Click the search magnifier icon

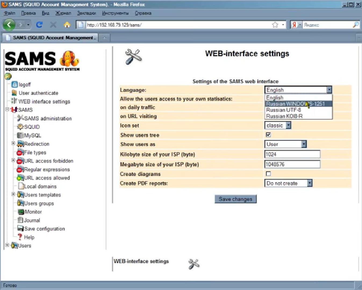pyautogui.click(x=356, y=25)
